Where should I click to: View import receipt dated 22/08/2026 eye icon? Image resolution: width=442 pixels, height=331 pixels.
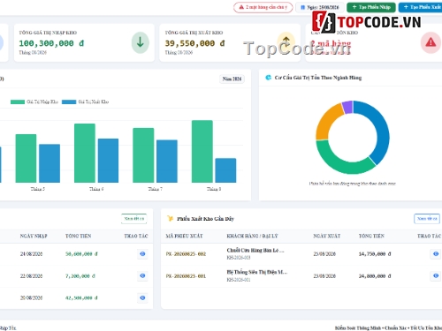[x=142, y=276]
